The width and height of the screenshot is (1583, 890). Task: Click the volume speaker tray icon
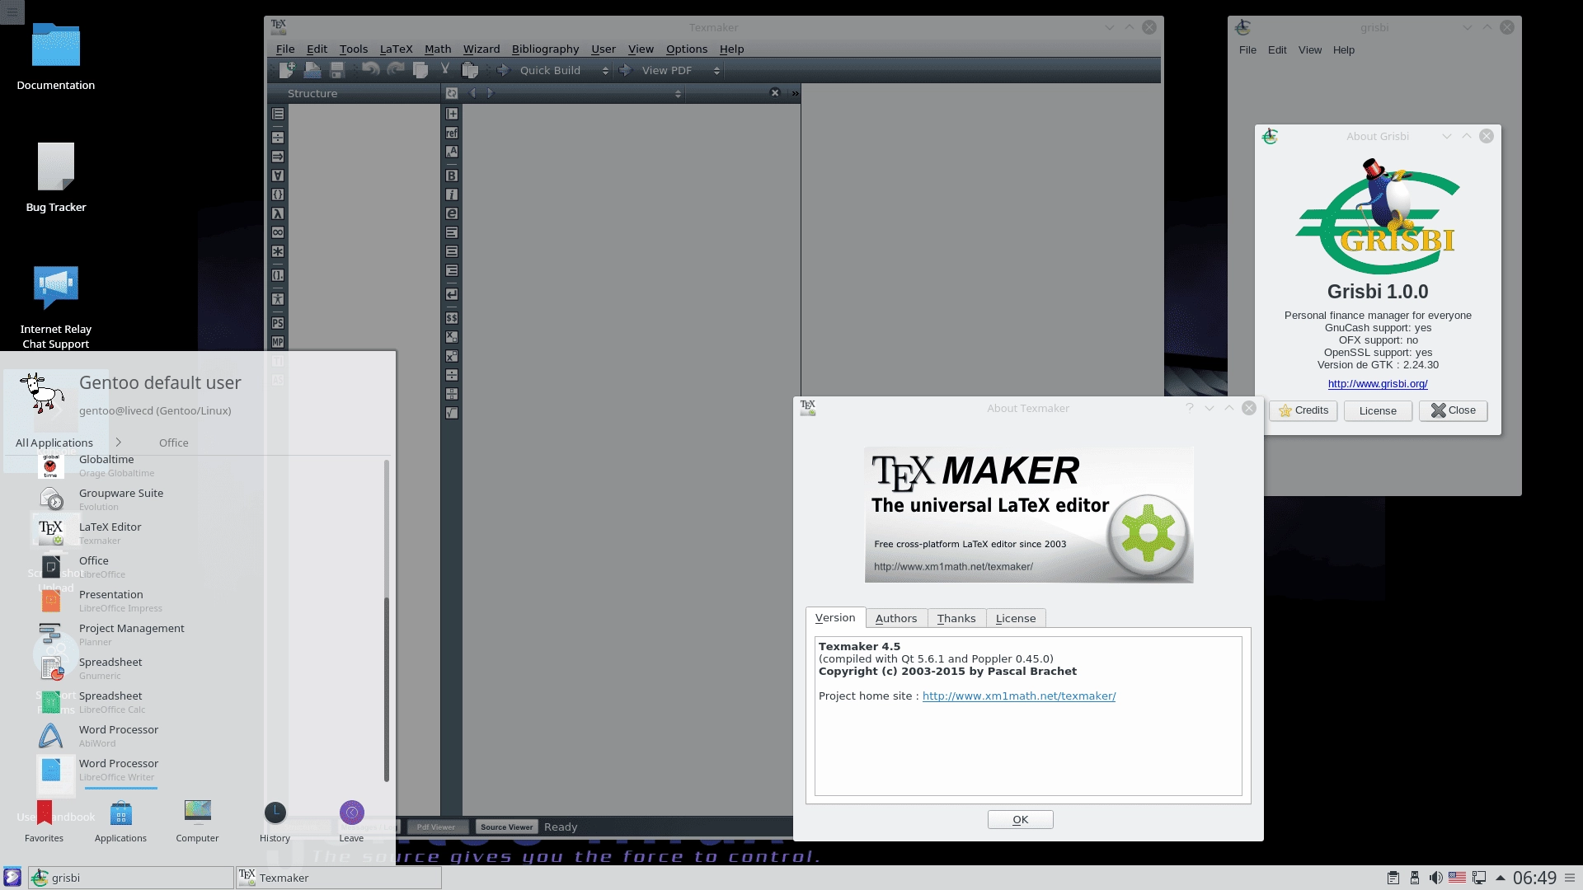click(1435, 878)
